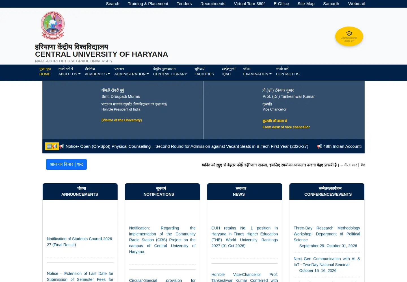Screen dimensions: 407x282
Task: Open the Webmail link
Action: click(356, 4)
